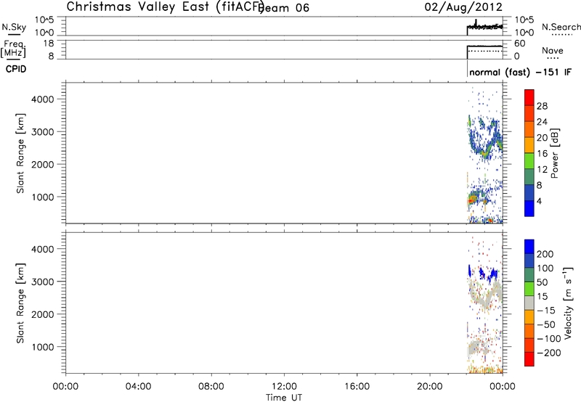Image resolution: width=581 pixels, height=402 pixels.
Task: Click the "20:00" time tick label
Action: coord(430,387)
